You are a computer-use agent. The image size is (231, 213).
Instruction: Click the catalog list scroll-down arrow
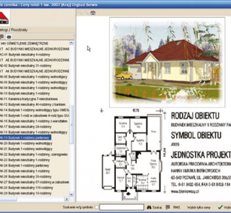pos(71,194)
